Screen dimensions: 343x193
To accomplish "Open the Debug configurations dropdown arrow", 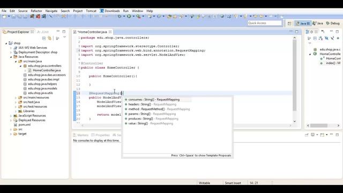I will (124, 16).
